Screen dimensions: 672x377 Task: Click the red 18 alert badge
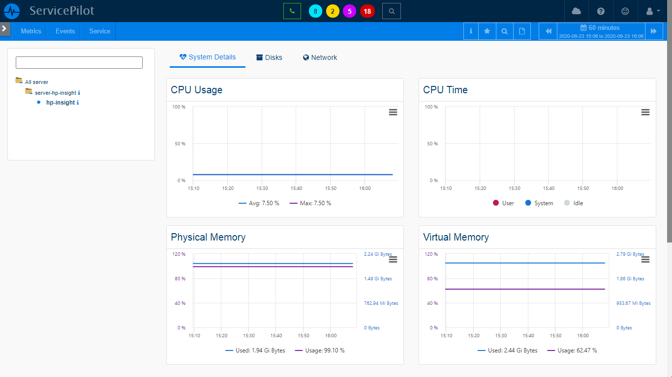[367, 11]
